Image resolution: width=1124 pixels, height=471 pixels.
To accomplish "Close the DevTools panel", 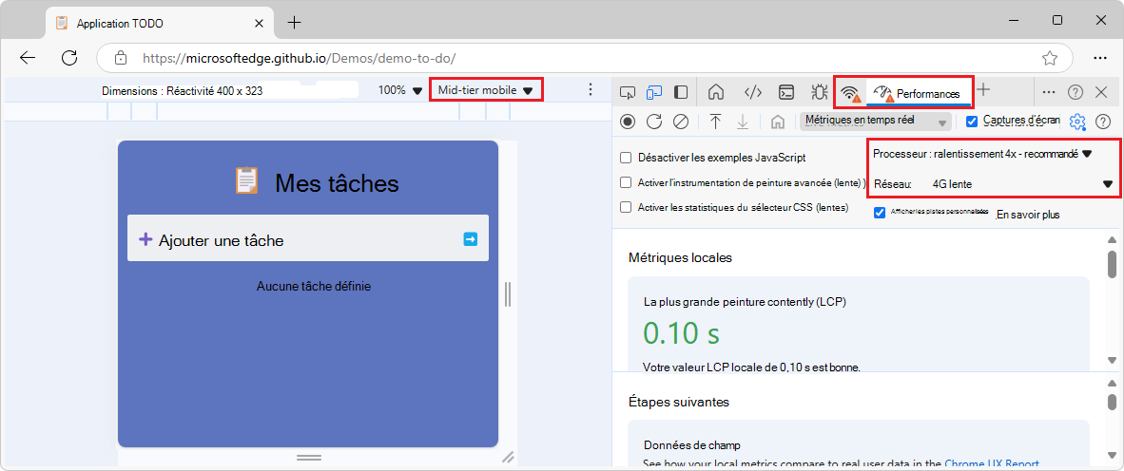I will coord(1102,91).
